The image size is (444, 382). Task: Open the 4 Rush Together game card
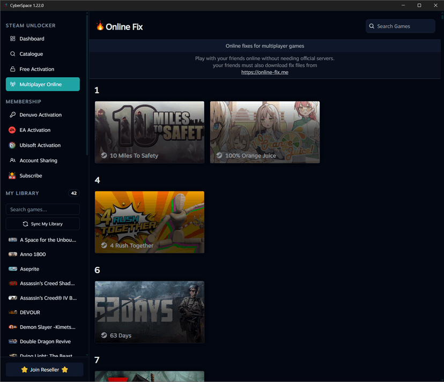coord(149,222)
